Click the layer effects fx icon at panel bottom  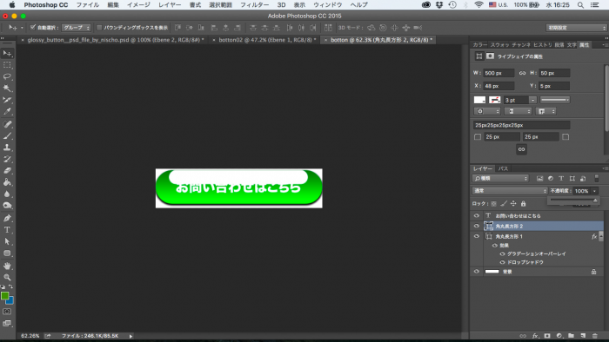pyautogui.click(x=535, y=336)
